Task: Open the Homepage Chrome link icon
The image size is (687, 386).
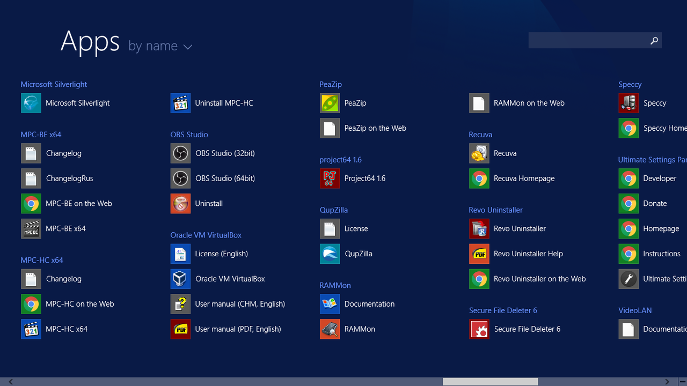Action: click(628, 228)
